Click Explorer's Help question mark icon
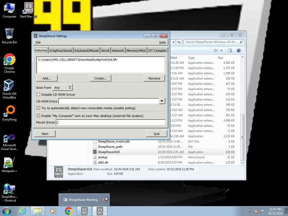288x216 pixels. point(238,50)
